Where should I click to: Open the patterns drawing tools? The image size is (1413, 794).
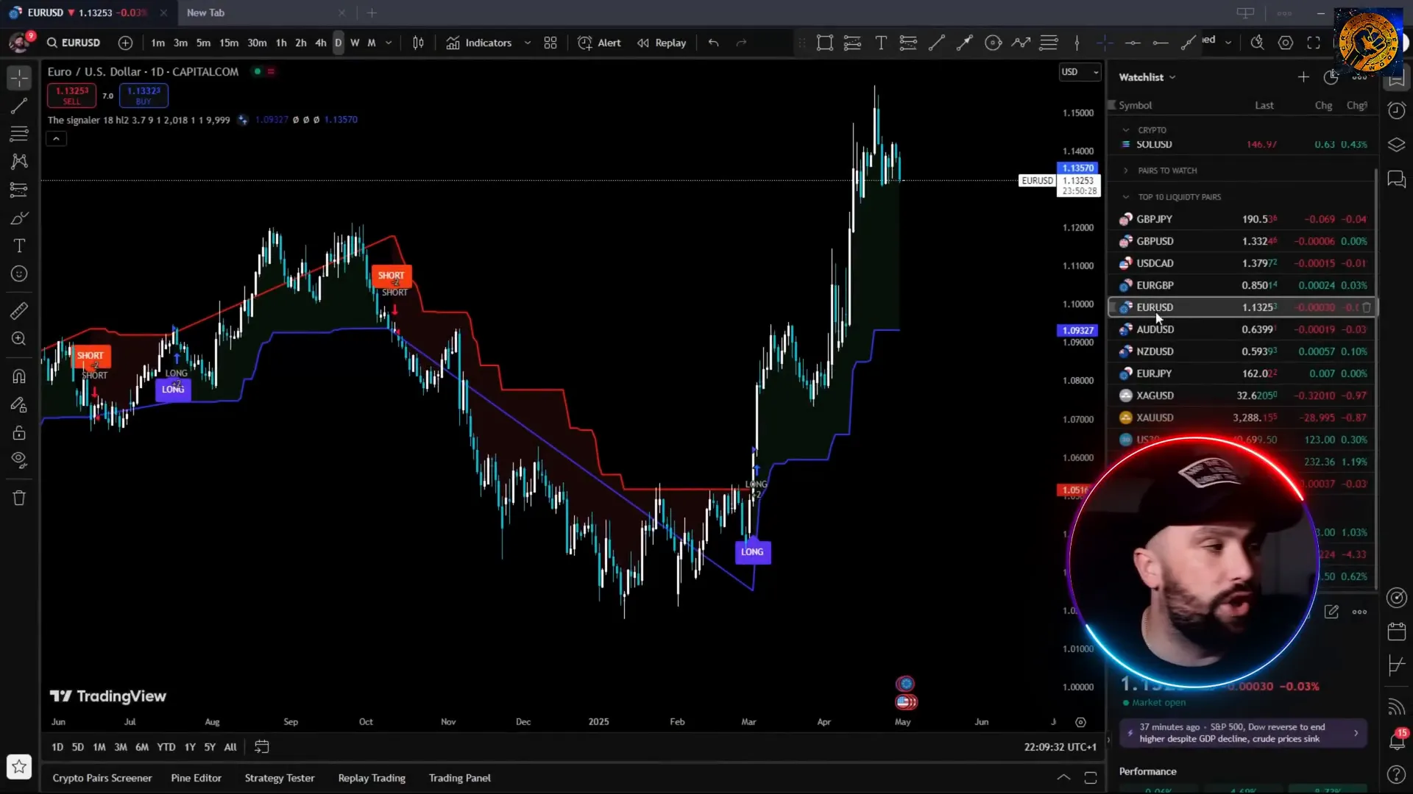coord(19,162)
